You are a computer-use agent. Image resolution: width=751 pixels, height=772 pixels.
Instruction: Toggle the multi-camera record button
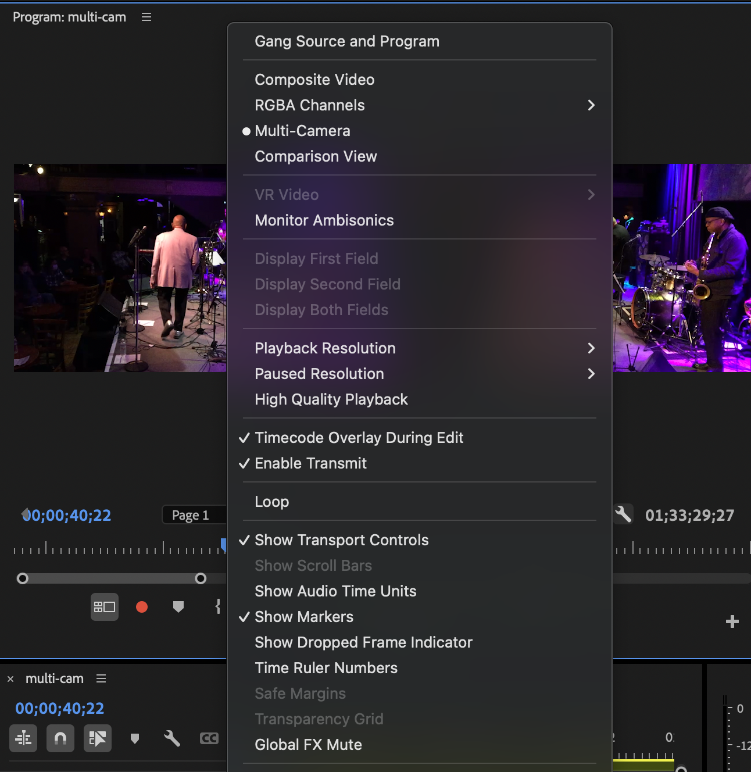pyautogui.click(x=141, y=607)
